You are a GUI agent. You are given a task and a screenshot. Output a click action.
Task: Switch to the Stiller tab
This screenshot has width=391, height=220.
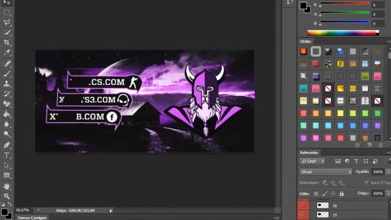pyautogui.click(x=305, y=42)
